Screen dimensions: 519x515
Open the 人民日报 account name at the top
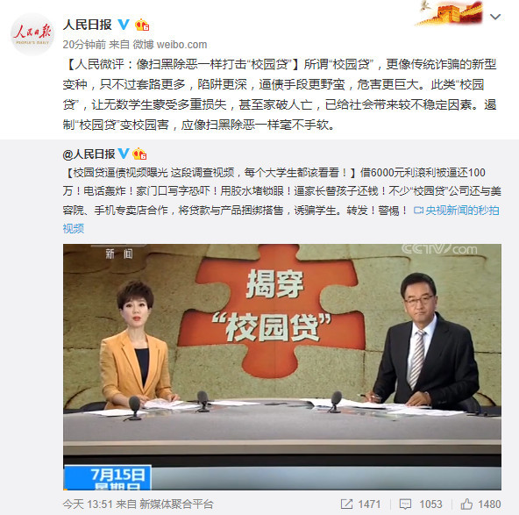88,25
